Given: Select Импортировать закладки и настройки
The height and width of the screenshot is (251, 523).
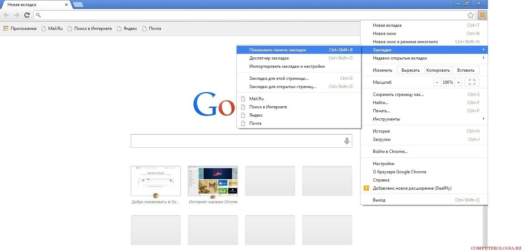Looking at the screenshot, I should coord(299,66).
